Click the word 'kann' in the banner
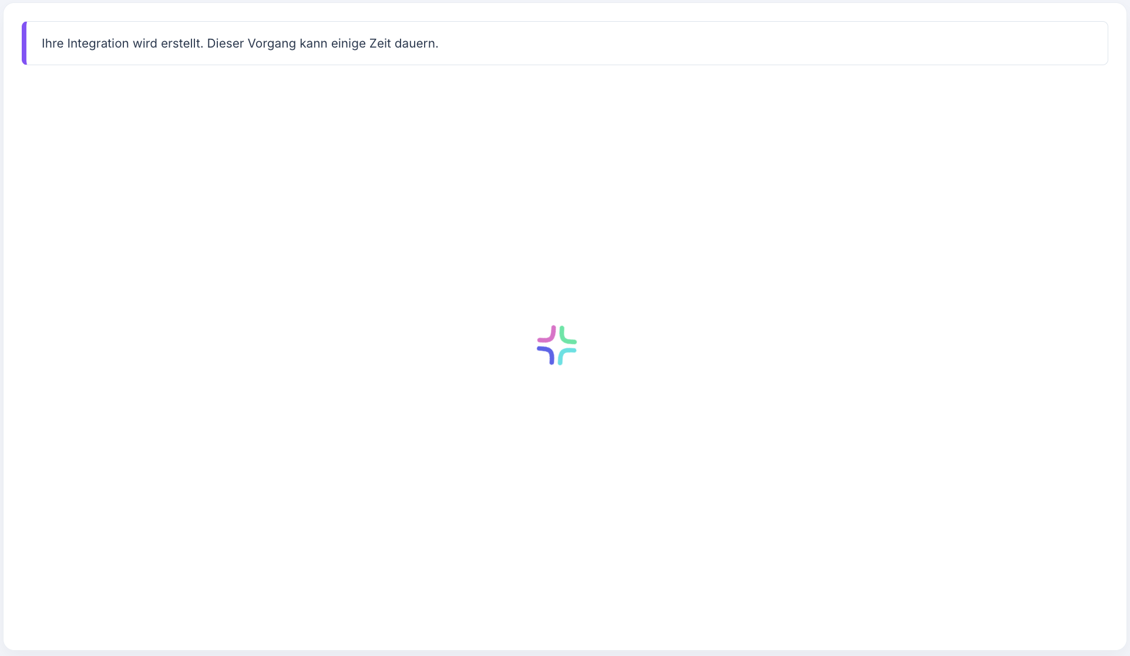 point(313,43)
